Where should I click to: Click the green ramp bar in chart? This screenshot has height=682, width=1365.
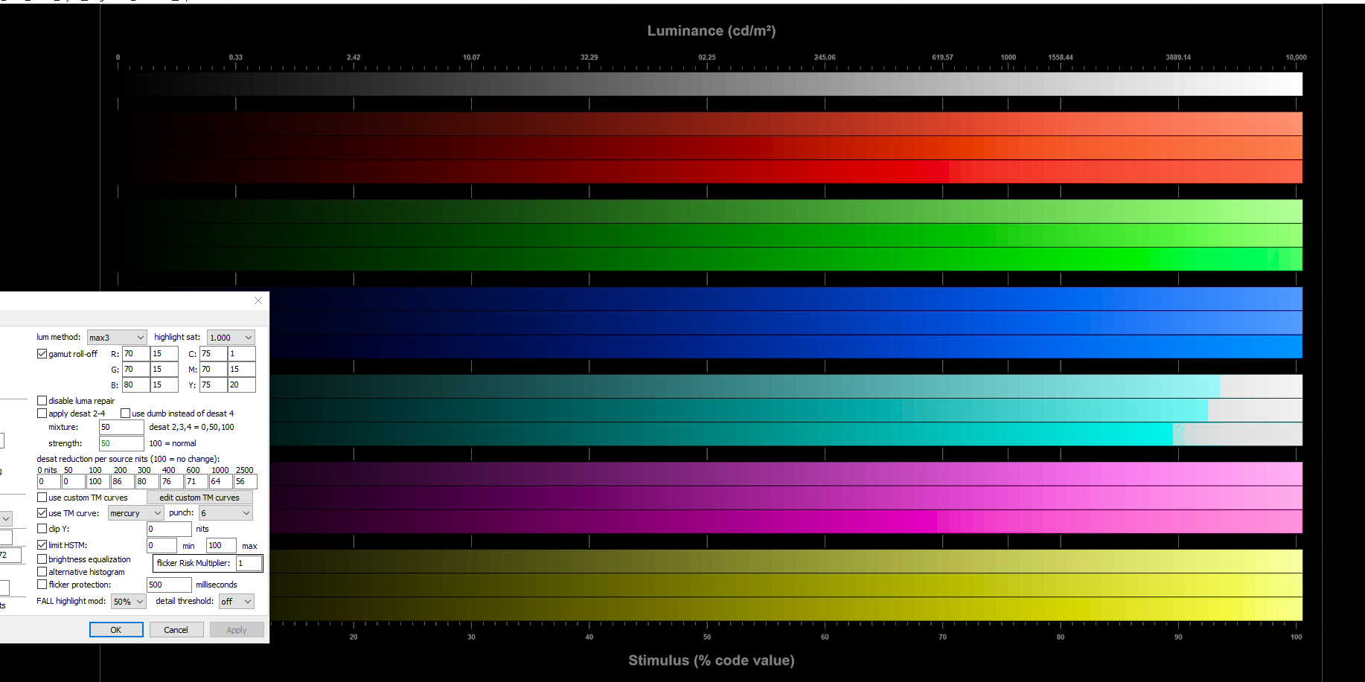[x=710, y=235]
